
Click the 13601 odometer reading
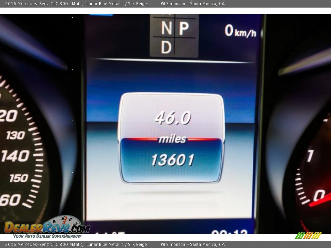pos(172,160)
